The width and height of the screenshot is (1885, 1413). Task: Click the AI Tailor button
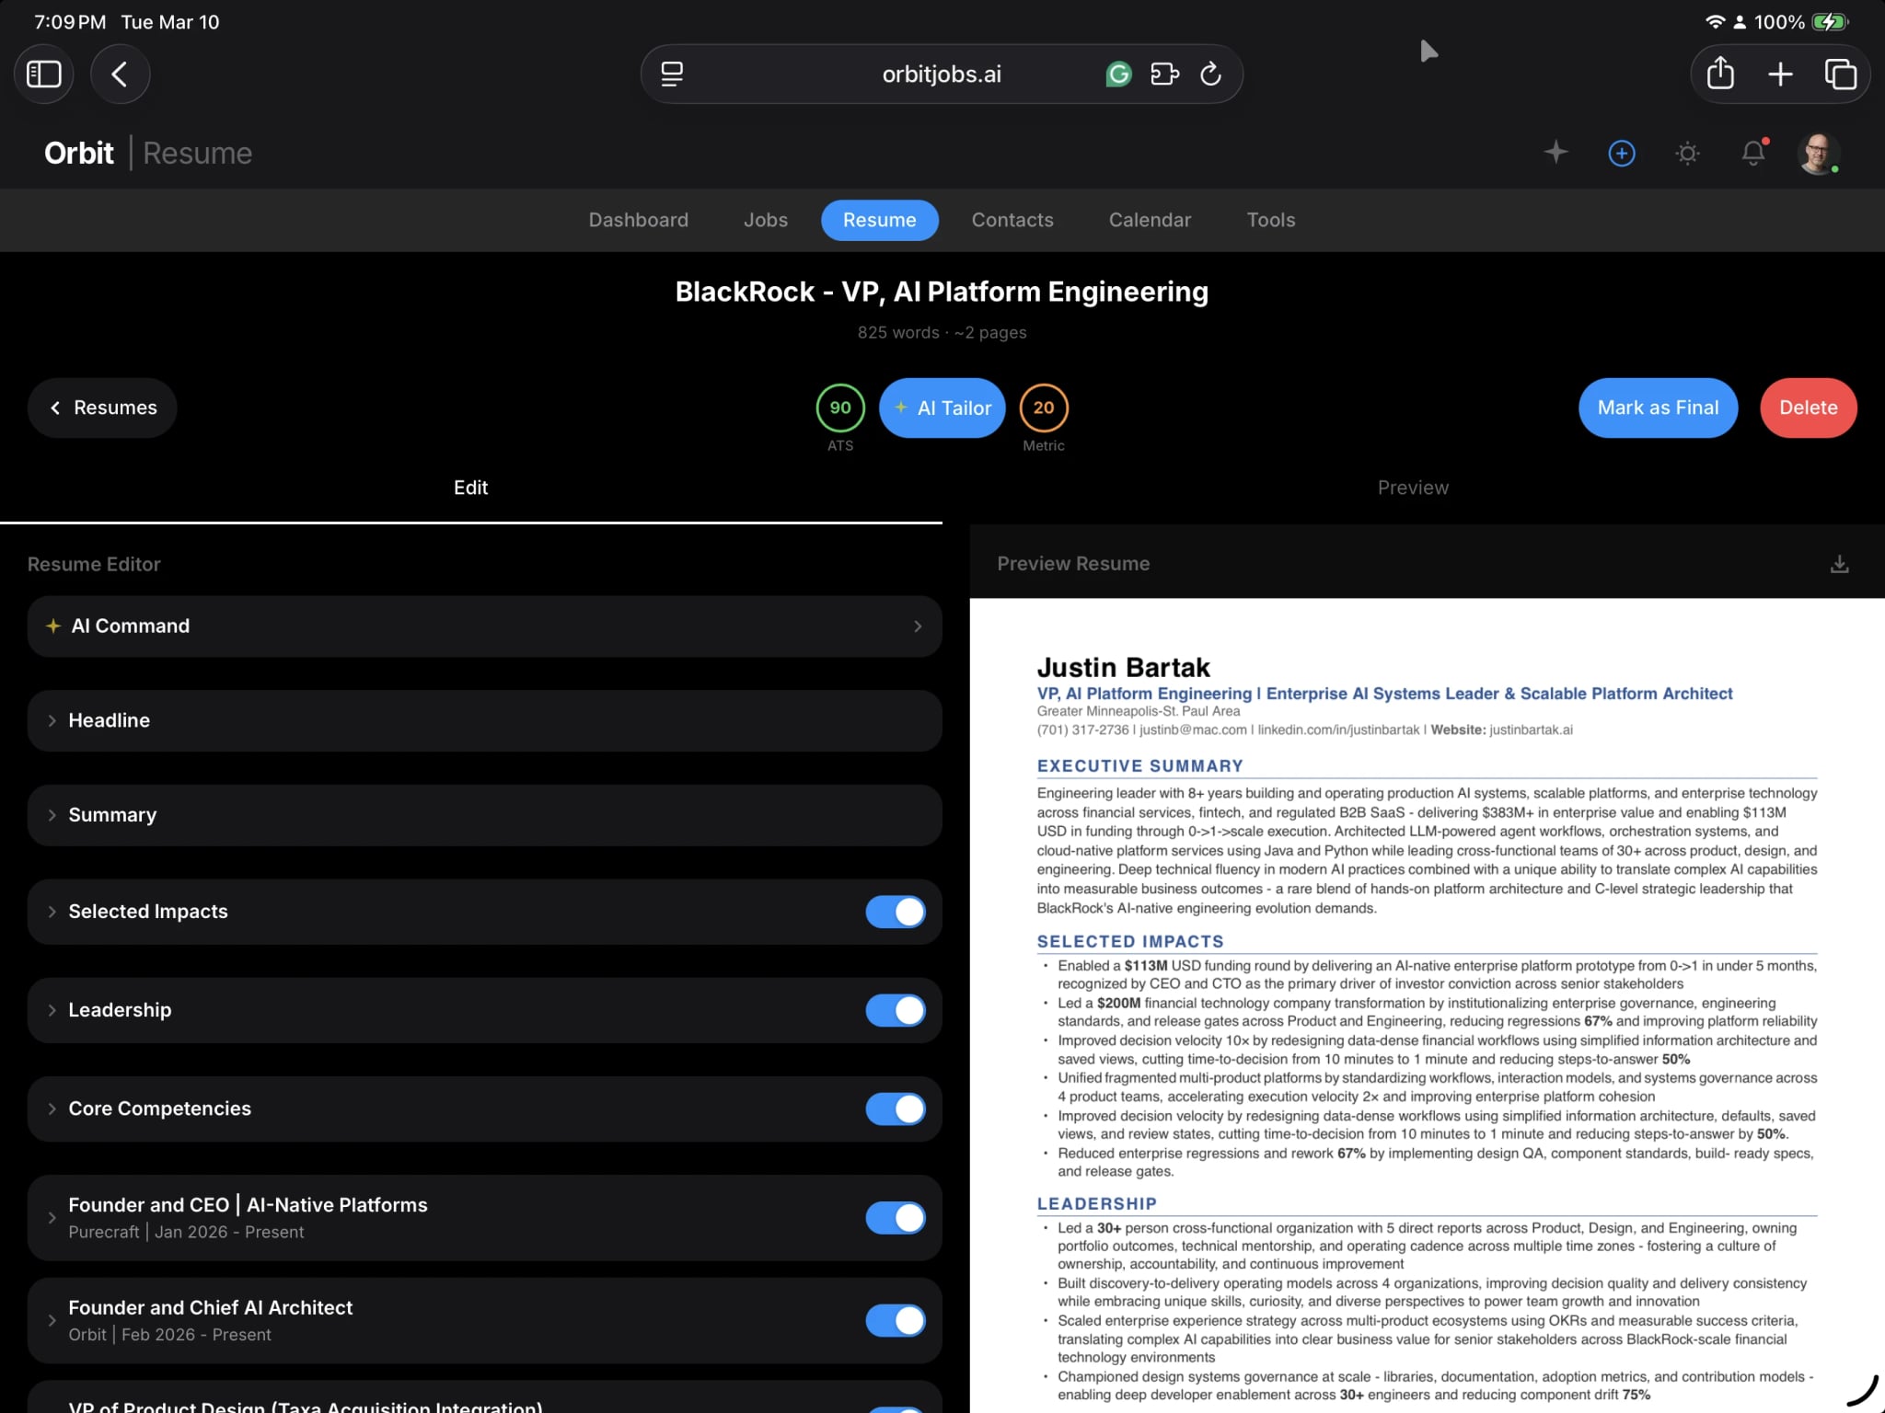click(x=942, y=408)
